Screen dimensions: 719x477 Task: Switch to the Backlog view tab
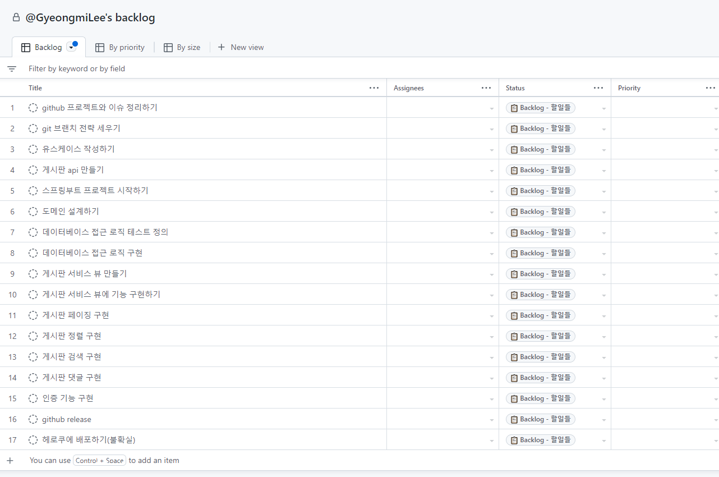click(x=48, y=47)
